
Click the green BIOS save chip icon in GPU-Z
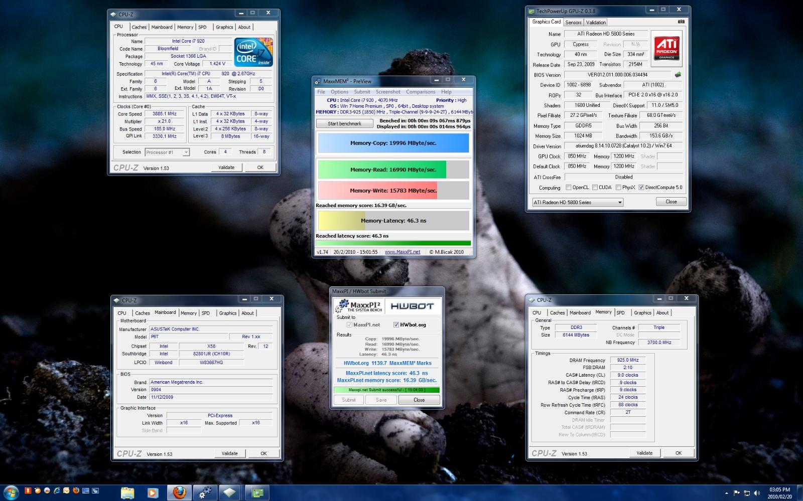678,75
